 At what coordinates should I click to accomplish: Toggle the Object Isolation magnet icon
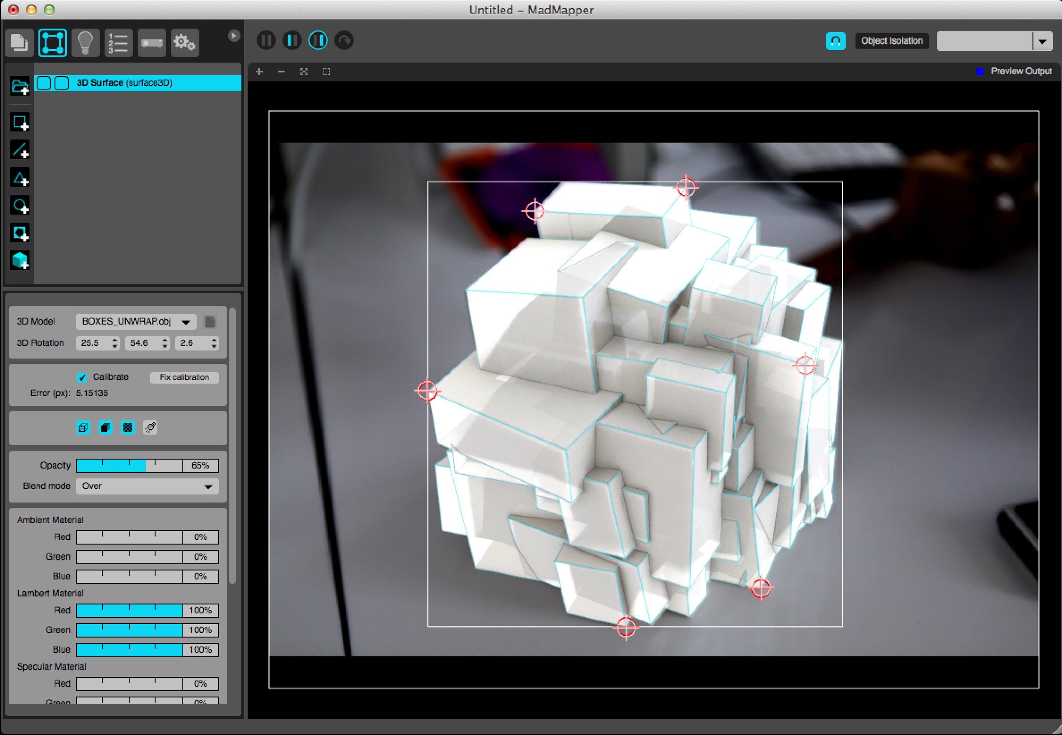click(835, 41)
